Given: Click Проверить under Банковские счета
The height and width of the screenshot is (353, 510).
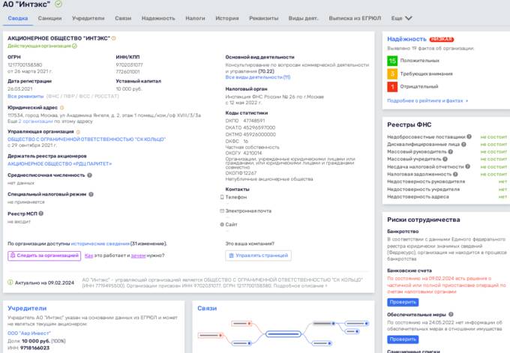Looking at the screenshot, I should point(402,301).
